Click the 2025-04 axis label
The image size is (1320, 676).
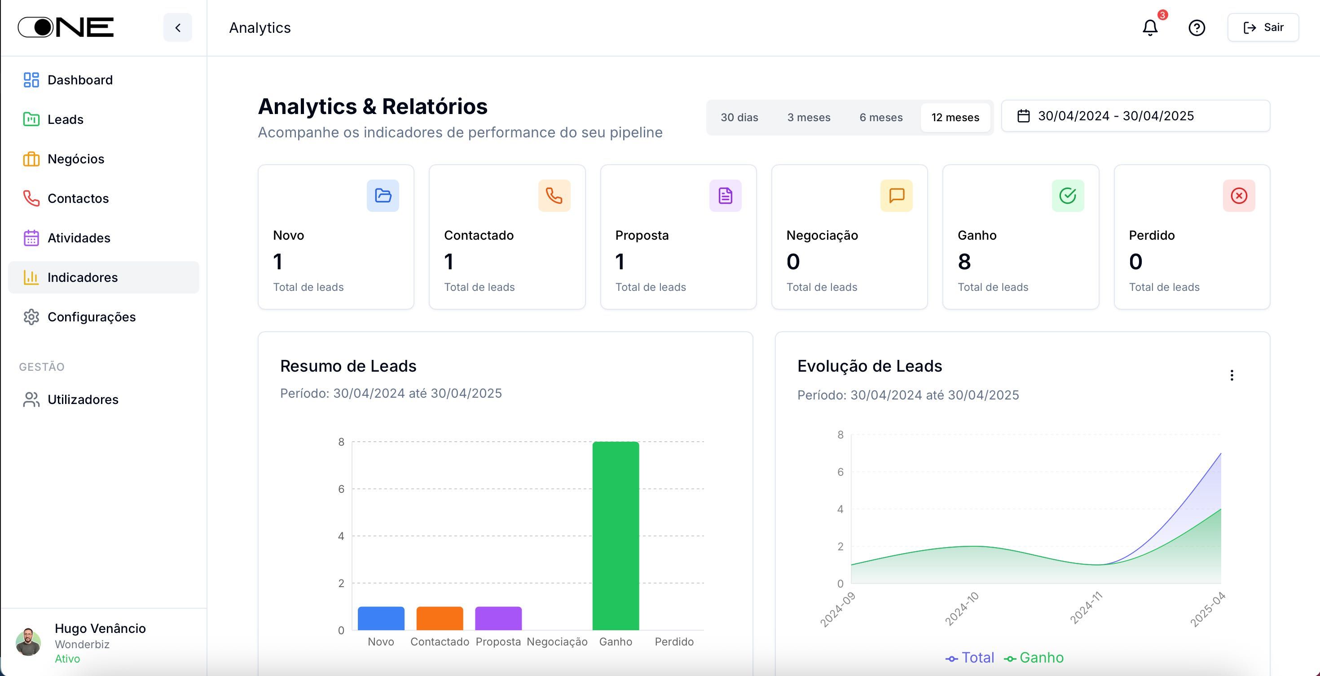pyautogui.click(x=1207, y=609)
